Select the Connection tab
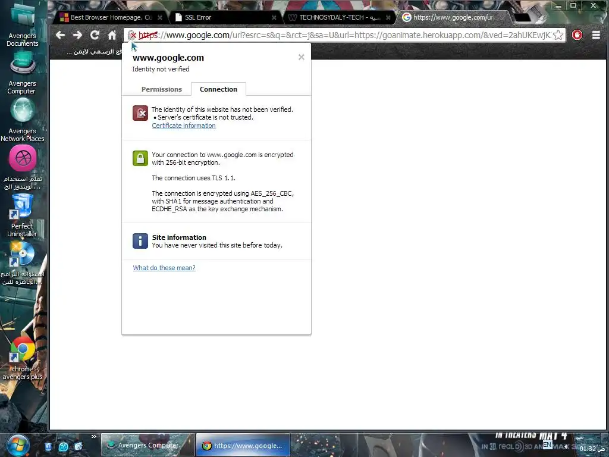The height and width of the screenshot is (457, 609). click(218, 89)
